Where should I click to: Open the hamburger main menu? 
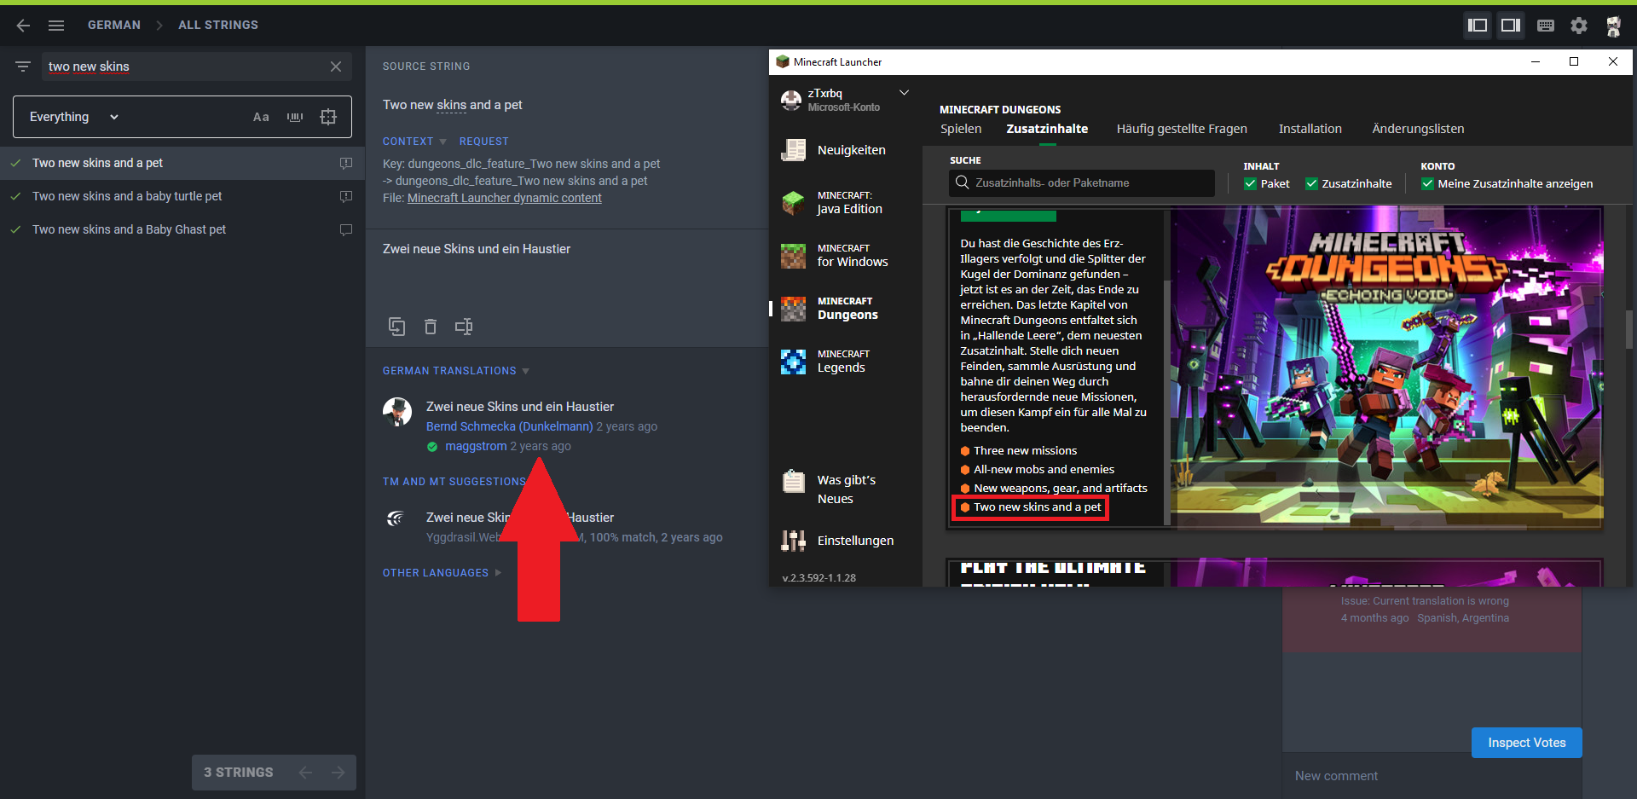tap(56, 26)
